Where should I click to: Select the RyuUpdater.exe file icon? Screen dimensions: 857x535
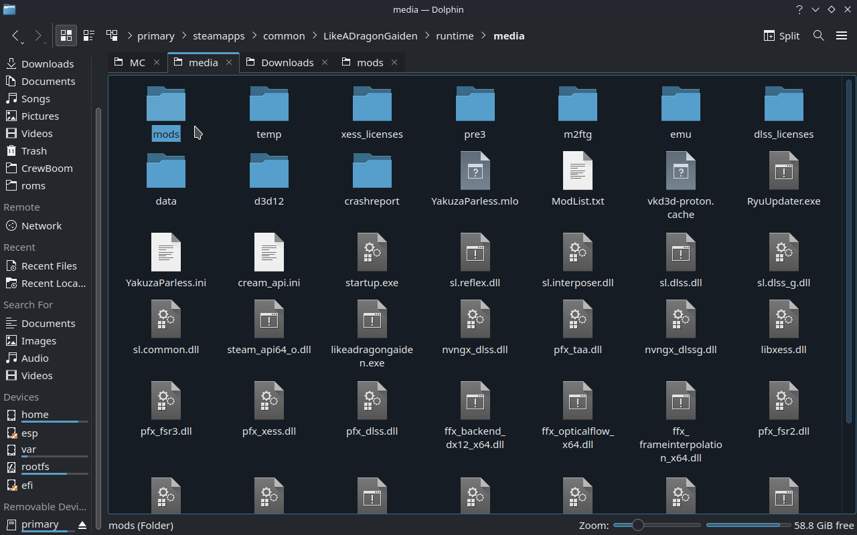click(x=784, y=171)
